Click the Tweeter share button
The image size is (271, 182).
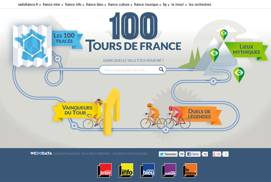[168, 154]
